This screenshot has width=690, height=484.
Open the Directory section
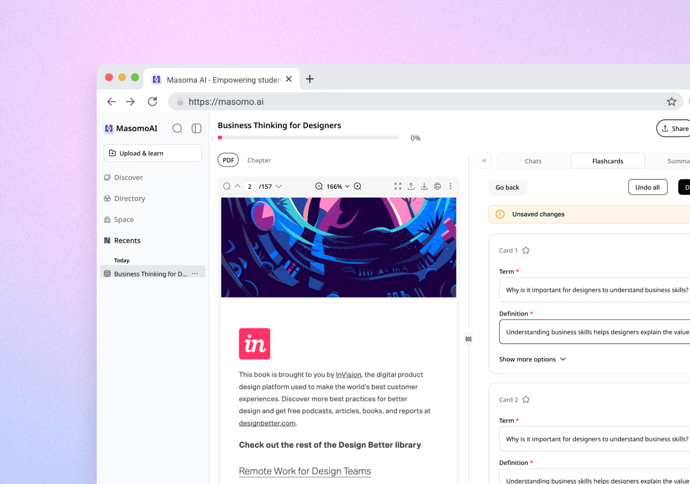click(125, 198)
